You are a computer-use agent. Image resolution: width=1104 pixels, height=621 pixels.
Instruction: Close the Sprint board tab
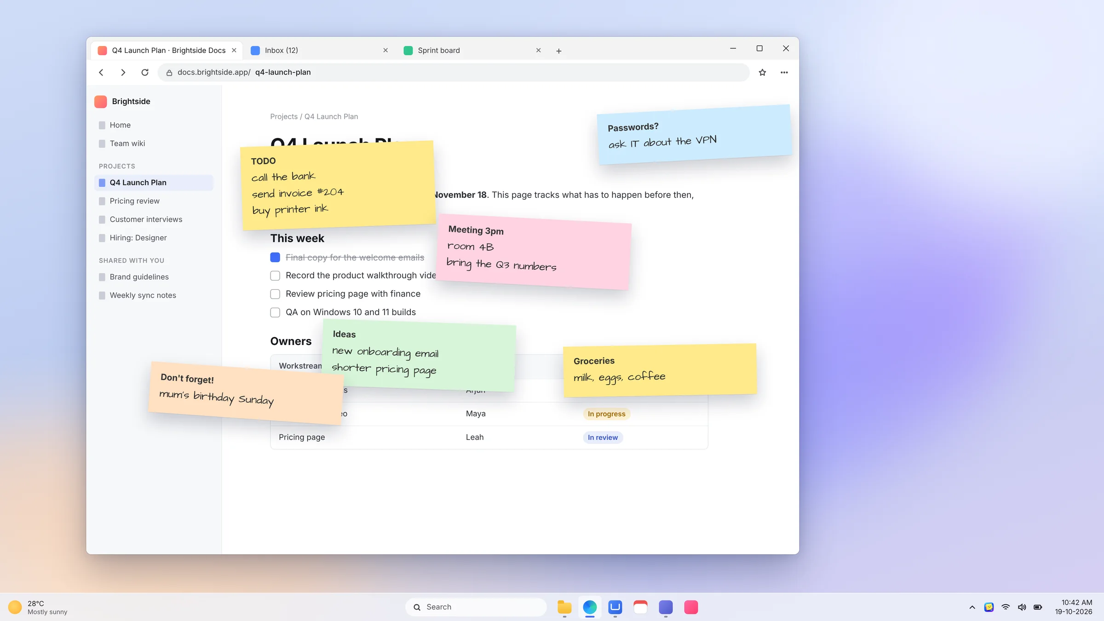[538, 50]
